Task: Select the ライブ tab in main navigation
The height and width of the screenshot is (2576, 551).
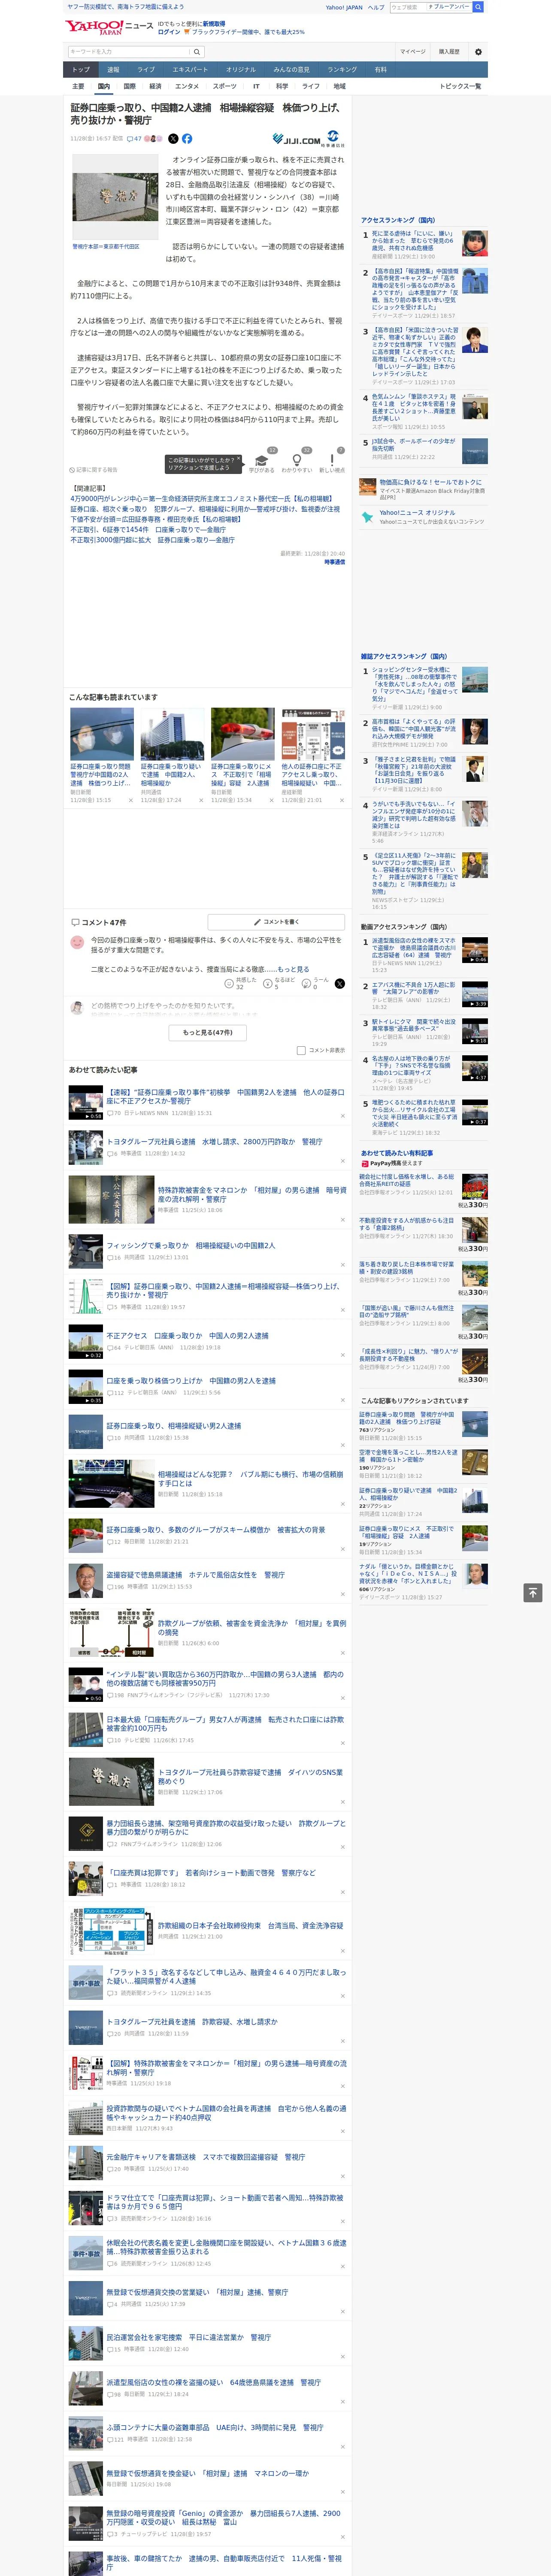Action: (x=146, y=70)
